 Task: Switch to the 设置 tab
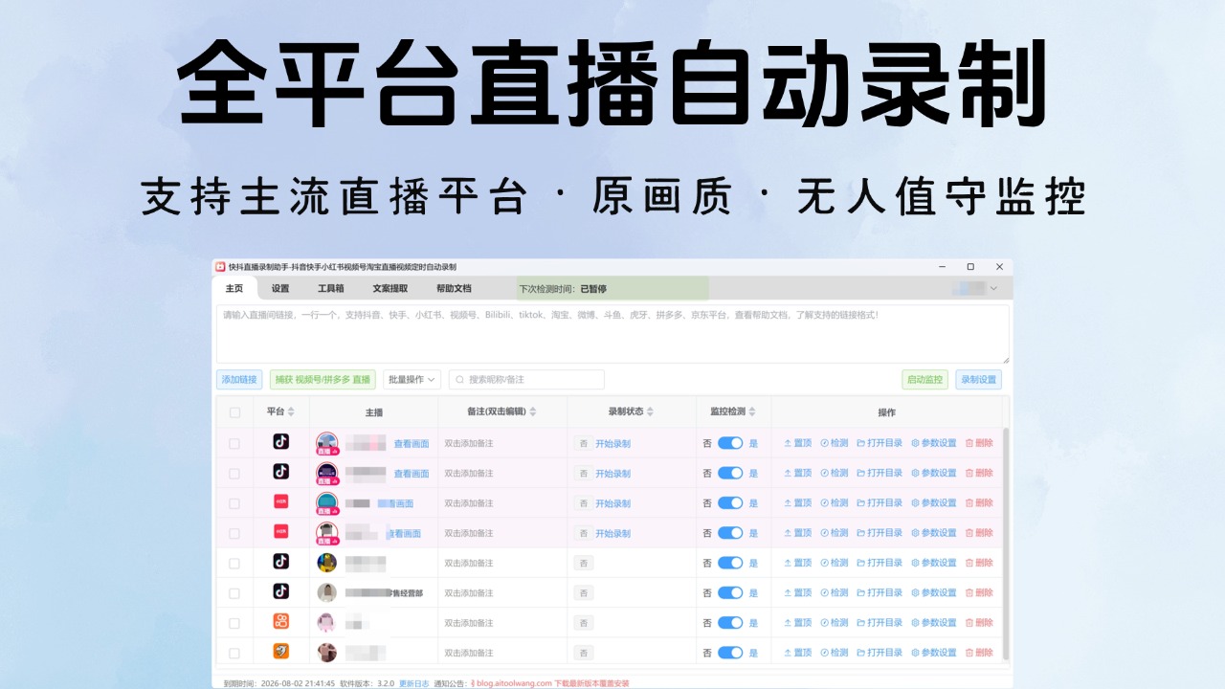(278, 287)
